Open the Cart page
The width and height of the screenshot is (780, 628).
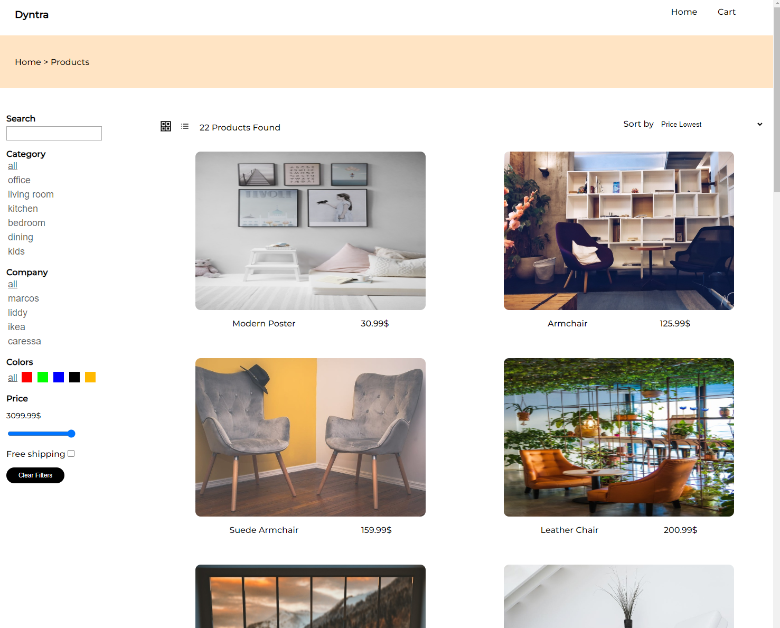point(726,12)
